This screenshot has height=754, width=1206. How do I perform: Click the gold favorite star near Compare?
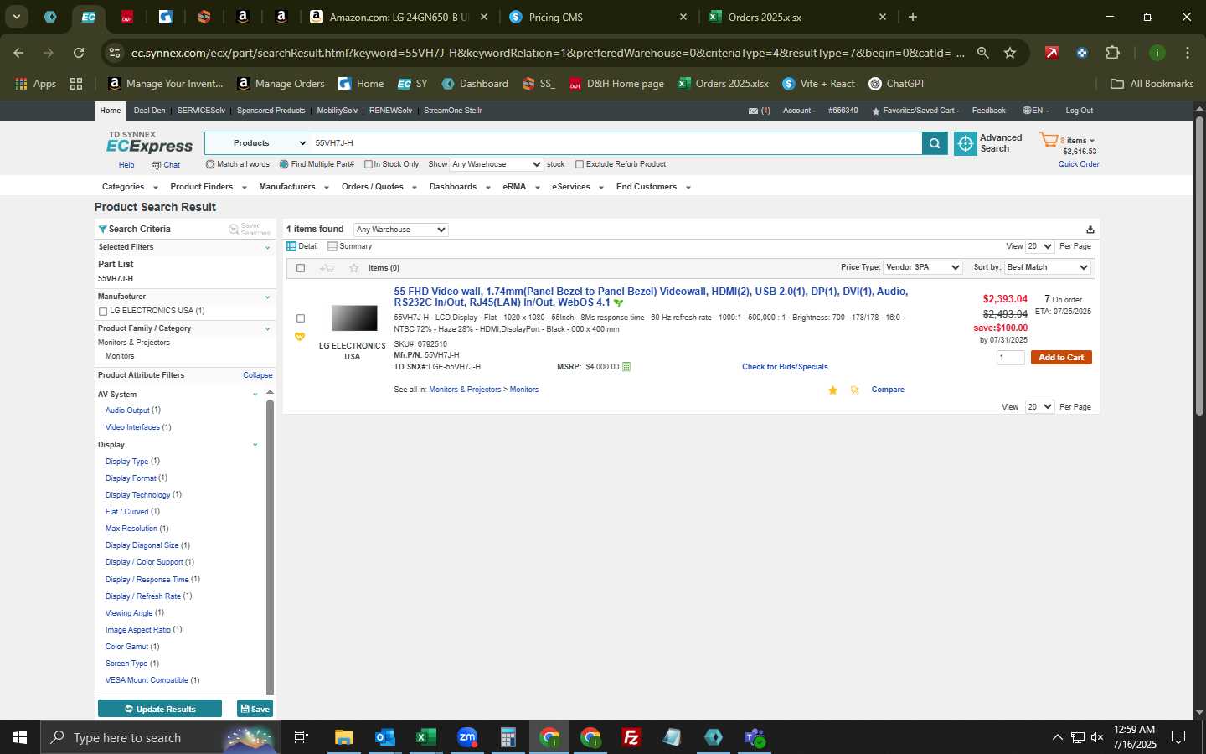[832, 390]
